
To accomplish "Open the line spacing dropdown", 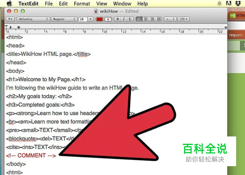I will click(170, 19).
